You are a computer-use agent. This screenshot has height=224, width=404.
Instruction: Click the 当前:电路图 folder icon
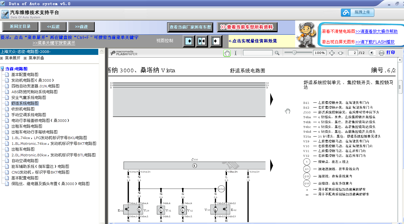point(2,69)
